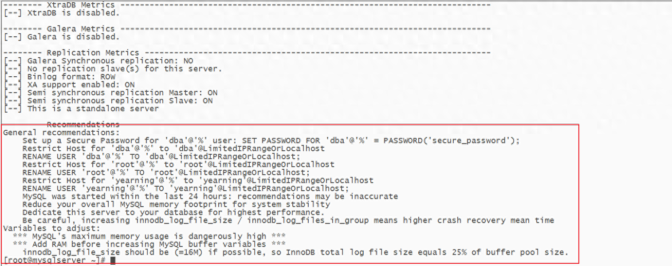
Task: Click the 'Semi synchronous replication Master: ON' line
Action: (110, 93)
